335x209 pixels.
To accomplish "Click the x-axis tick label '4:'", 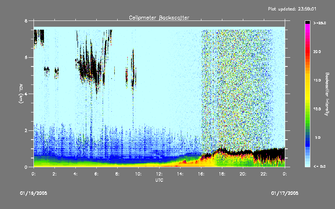I will click(75, 174).
